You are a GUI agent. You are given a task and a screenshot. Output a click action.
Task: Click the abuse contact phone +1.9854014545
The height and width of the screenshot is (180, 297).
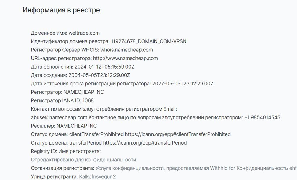point(262,118)
